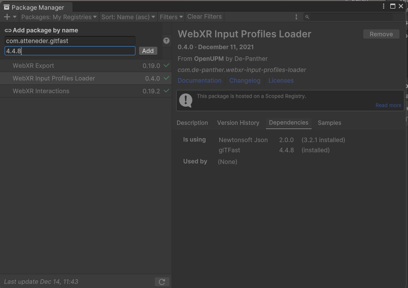Click the checkmark beside WebXR Export
408x288 pixels.
[x=166, y=66]
